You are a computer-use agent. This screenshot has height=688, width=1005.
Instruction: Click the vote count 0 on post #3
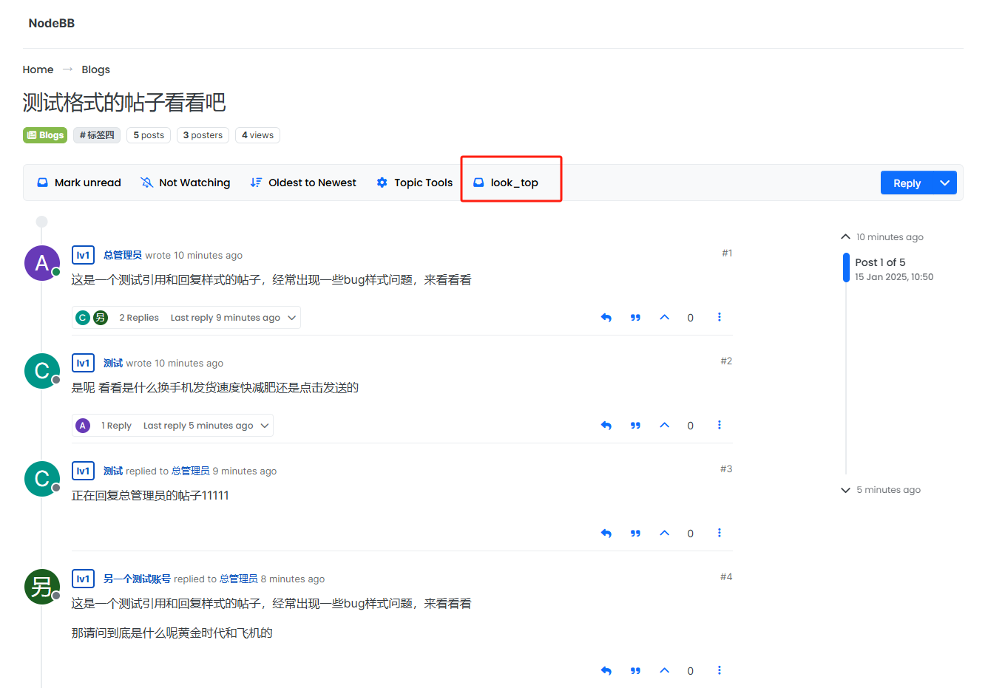(691, 534)
